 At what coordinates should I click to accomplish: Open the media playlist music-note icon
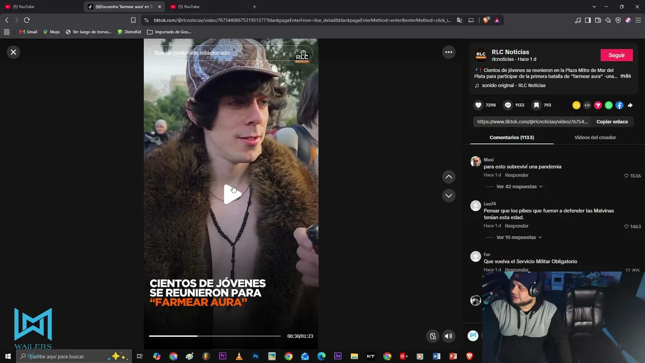pos(578,20)
